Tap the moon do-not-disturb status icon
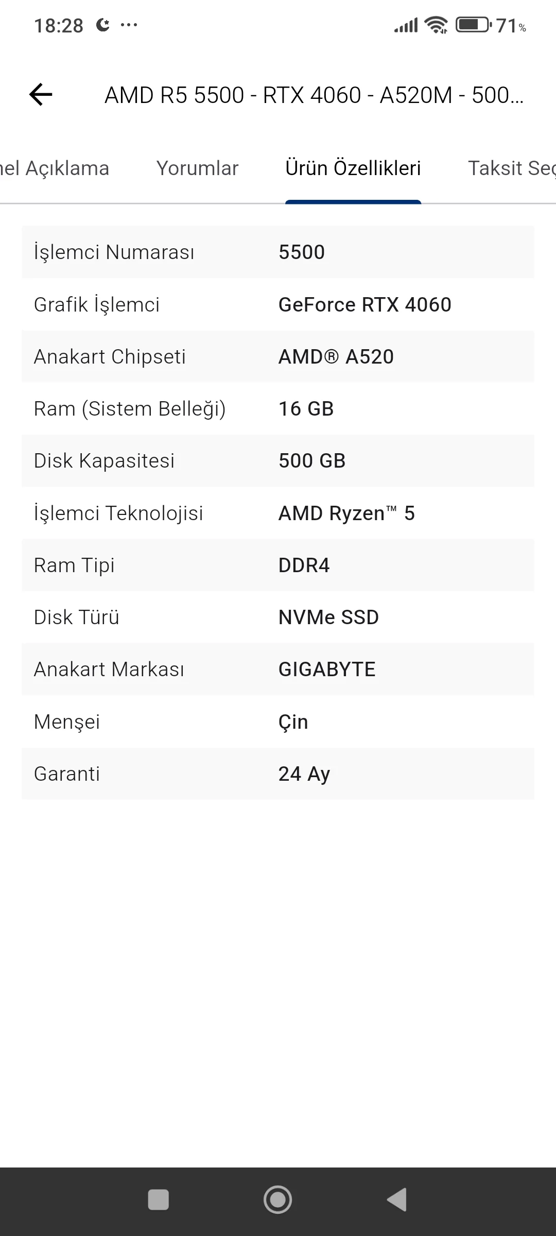This screenshot has width=556, height=1236. pyautogui.click(x=103, y=25)
